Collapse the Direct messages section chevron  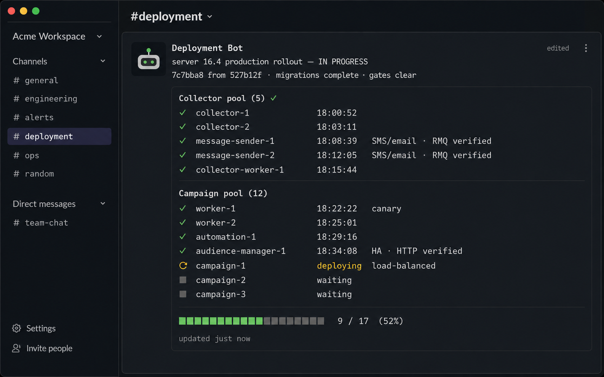point(103,204)
